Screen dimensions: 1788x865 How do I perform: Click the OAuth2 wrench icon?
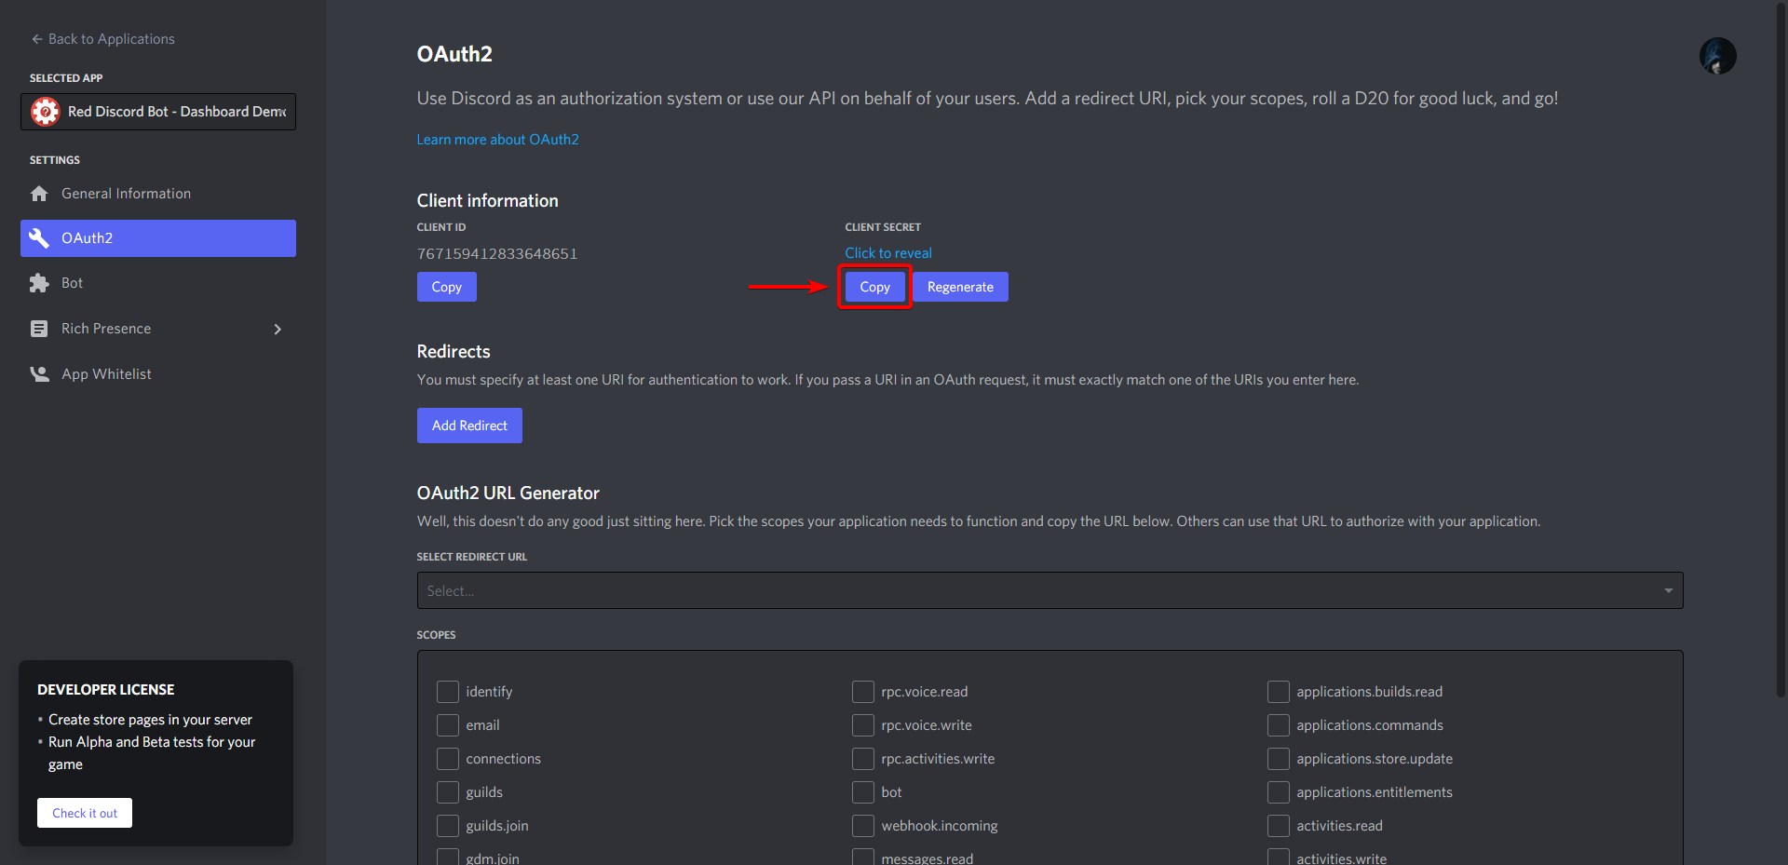[39, 238]
